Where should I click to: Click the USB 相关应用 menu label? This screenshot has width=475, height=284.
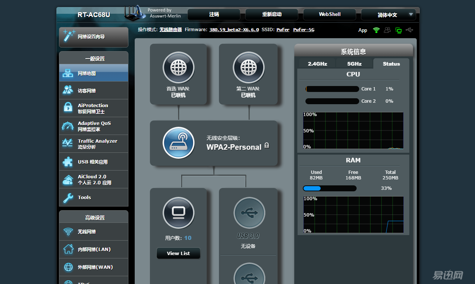[93, 162]
